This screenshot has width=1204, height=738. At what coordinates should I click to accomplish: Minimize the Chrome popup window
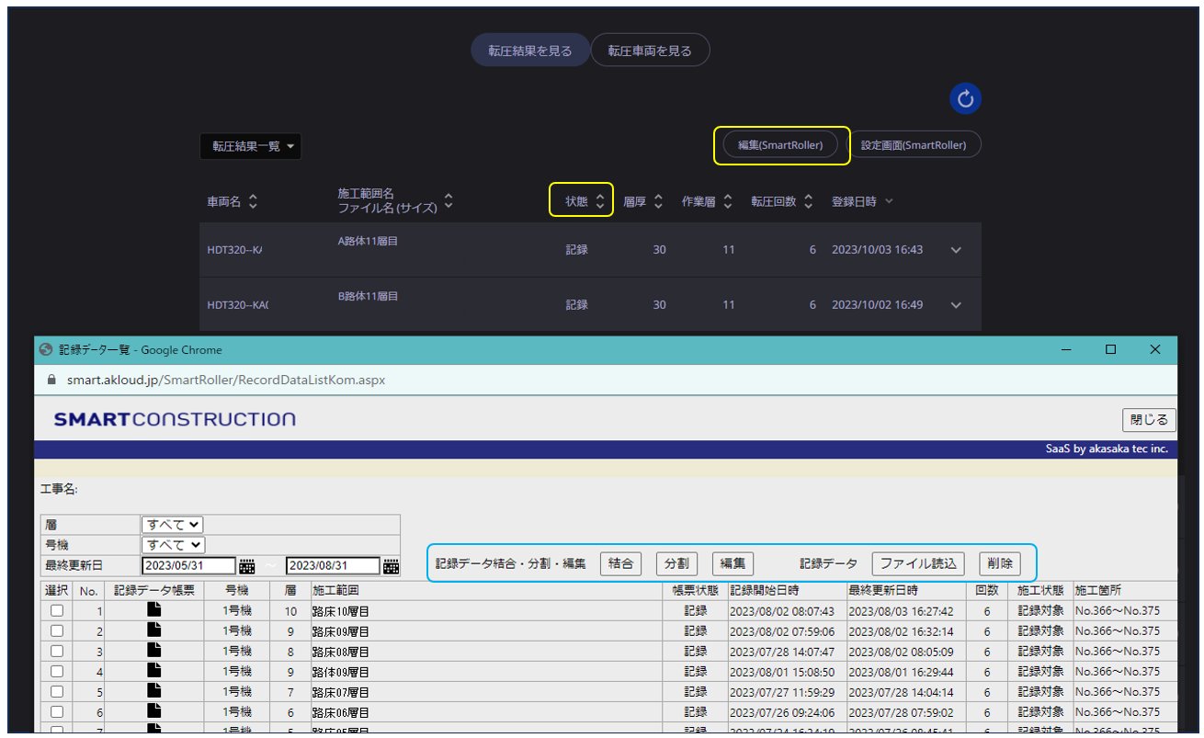pyautogui.click(x=1067, y=350)
